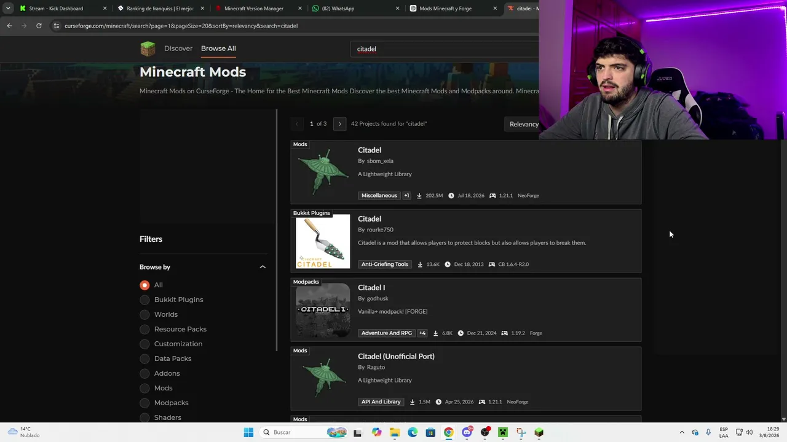Viewport: 787px width, 442px height.
Task: Open volume control in the system tray
Action: pos(749,432)
